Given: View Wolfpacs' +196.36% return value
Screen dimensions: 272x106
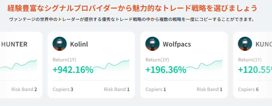Looking at the screenshot, I should tap(166, 70).
